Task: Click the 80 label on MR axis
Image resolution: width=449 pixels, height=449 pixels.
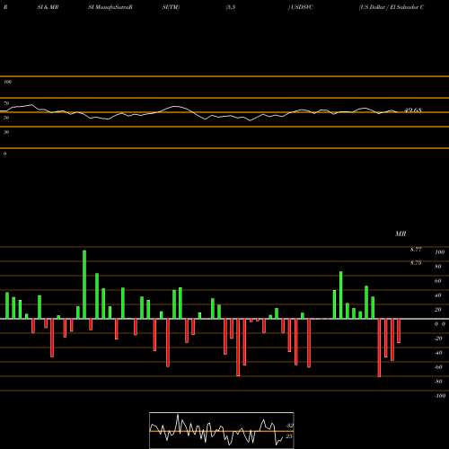Action: pyautogui.click(x=438, y=267)
